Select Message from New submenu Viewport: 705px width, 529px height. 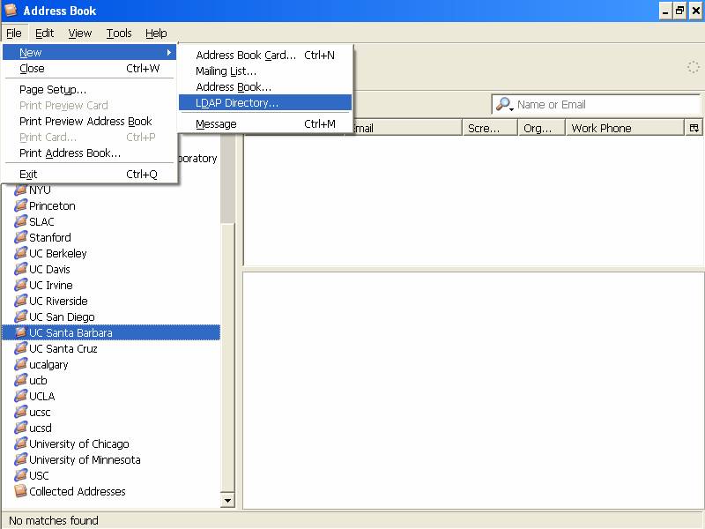[265, 123]
